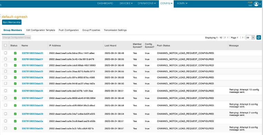Open the DASHBOARD menu item
Screen dimensions: 263x135
pyautogui.click(x=105, y=3)
